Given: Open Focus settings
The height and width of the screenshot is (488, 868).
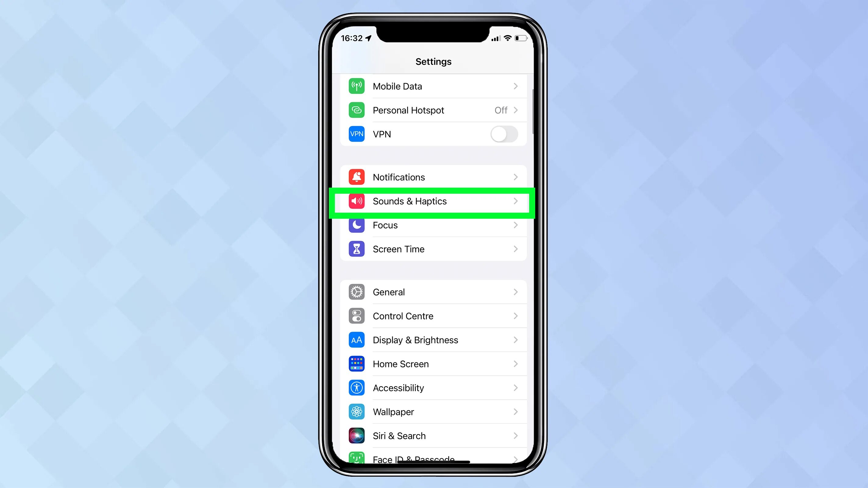Looking at the screenshot, I should [434, 225].
